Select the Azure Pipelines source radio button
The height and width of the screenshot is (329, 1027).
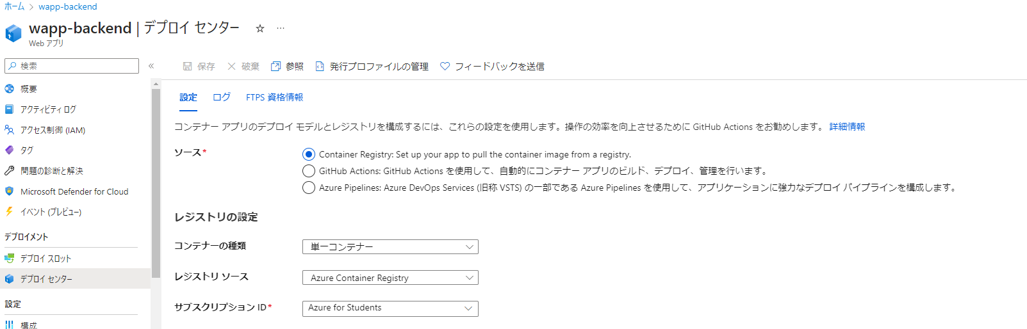click(309, 188)
